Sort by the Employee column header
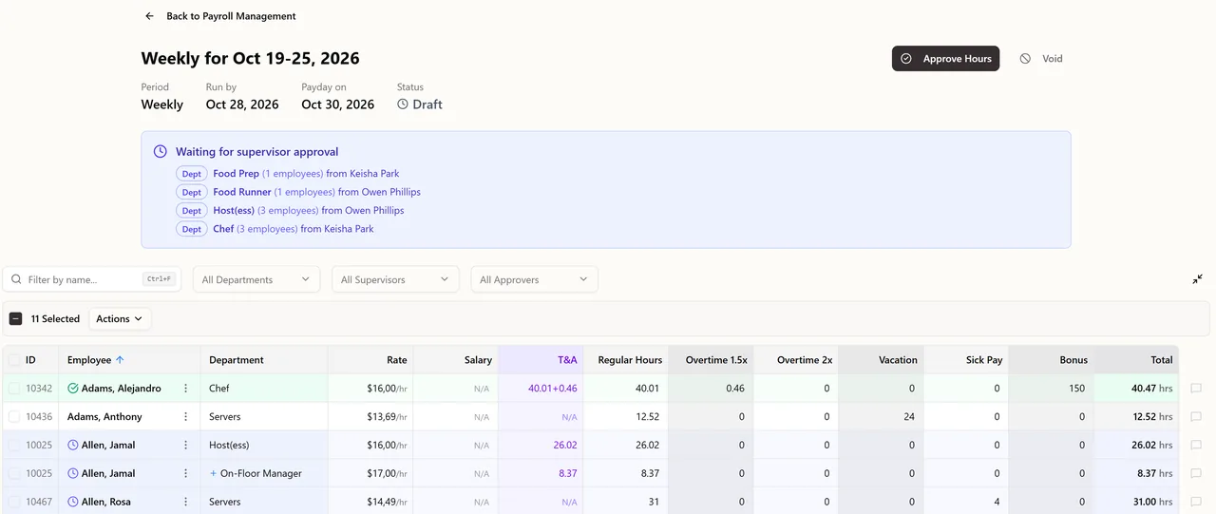Viewport: 1216px width, 514px height. click(96, 360)
